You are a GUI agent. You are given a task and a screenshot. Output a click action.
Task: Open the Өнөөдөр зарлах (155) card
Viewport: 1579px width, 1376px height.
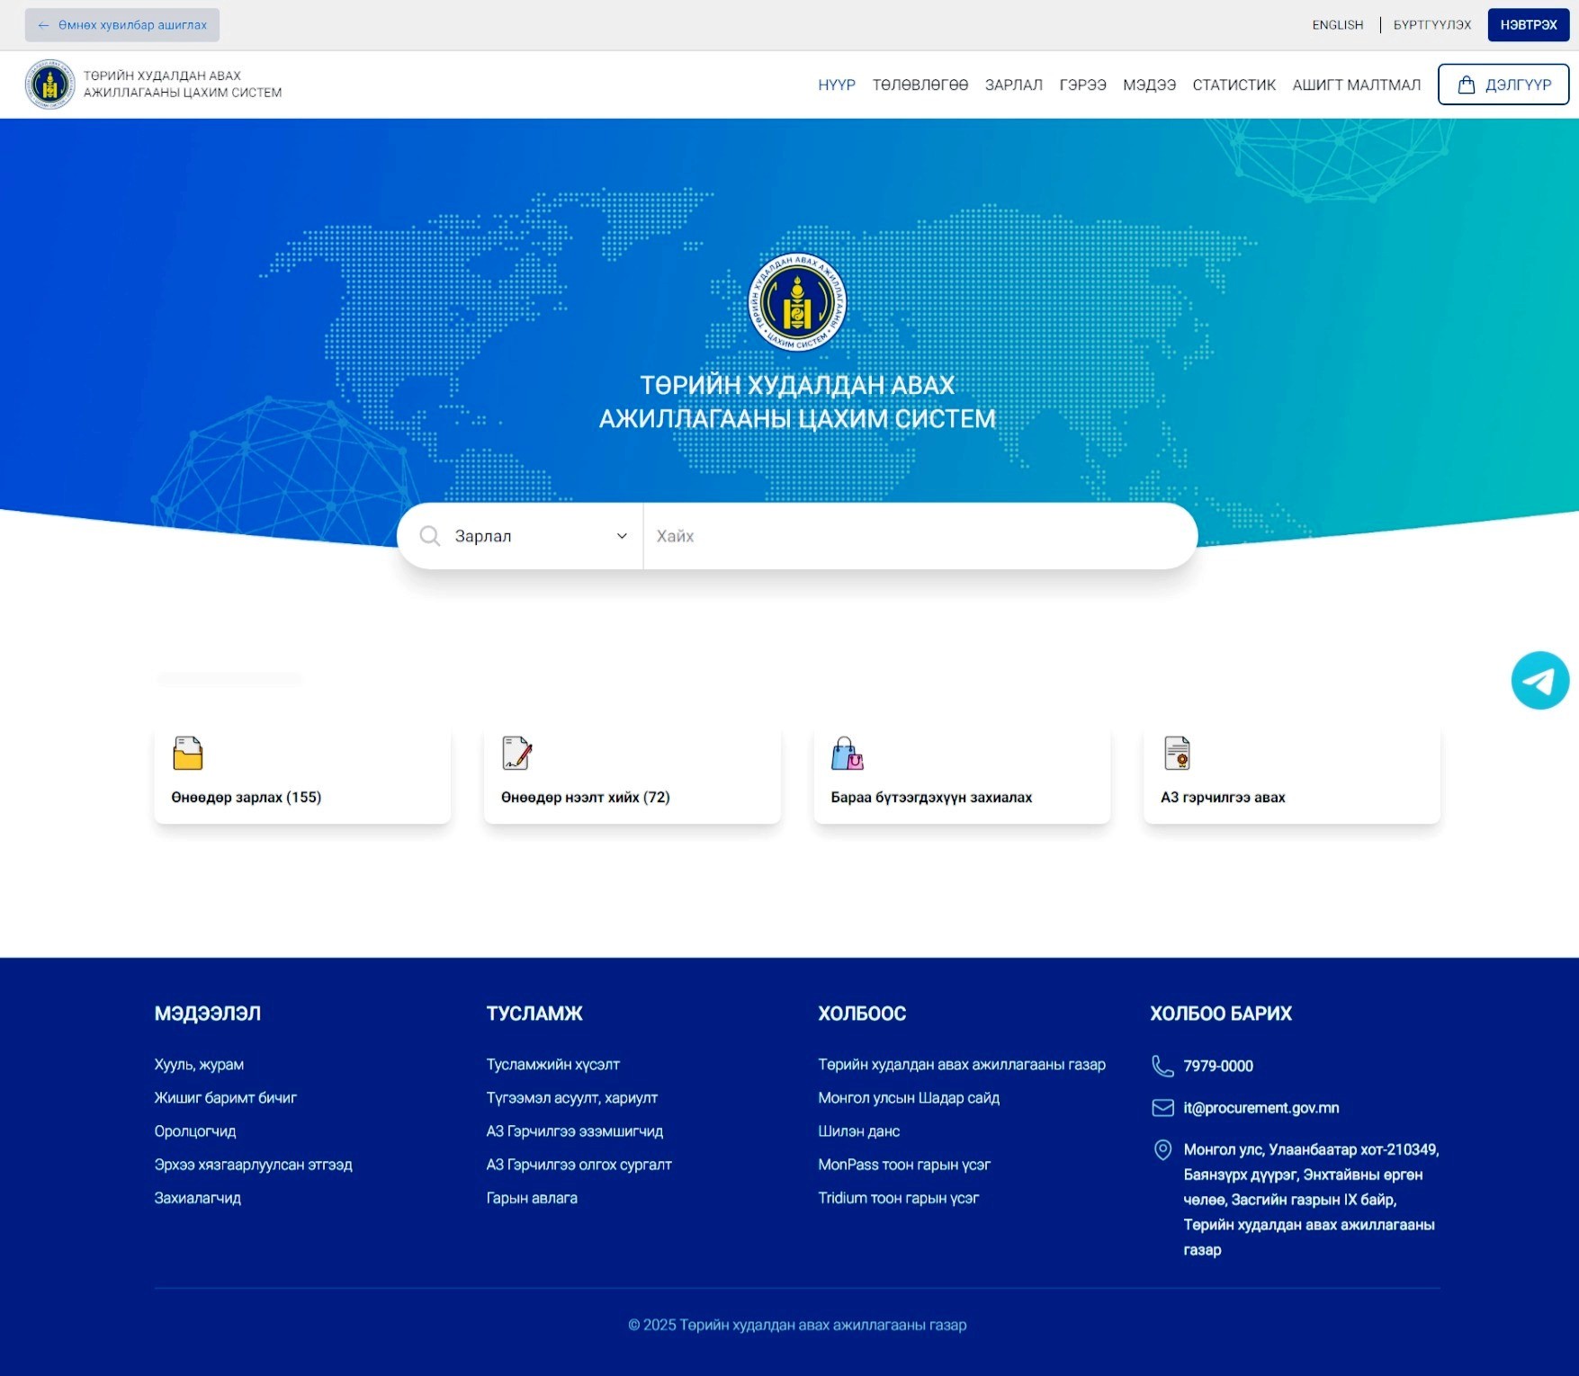pyautogui.click(x=302, y=775)
